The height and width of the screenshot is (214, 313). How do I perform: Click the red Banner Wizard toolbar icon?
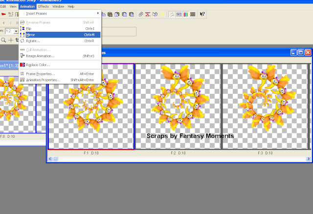3,14
